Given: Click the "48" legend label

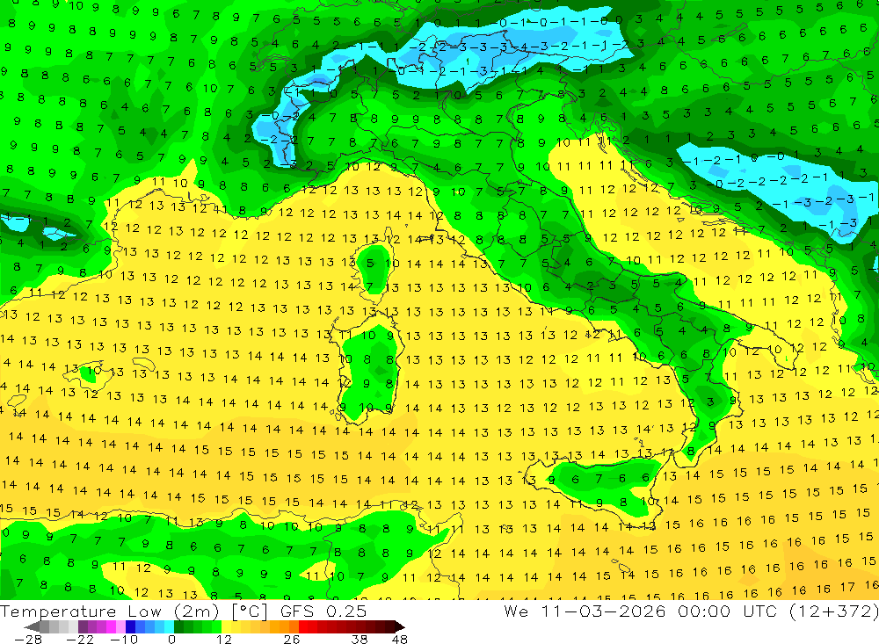Looking at the screenshot, I should [x=400, y=639].
